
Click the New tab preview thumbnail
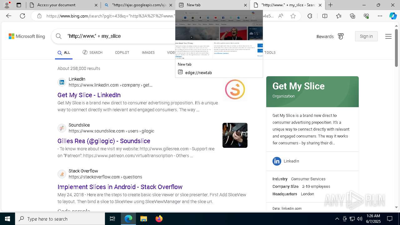click(x=219, y=34)
